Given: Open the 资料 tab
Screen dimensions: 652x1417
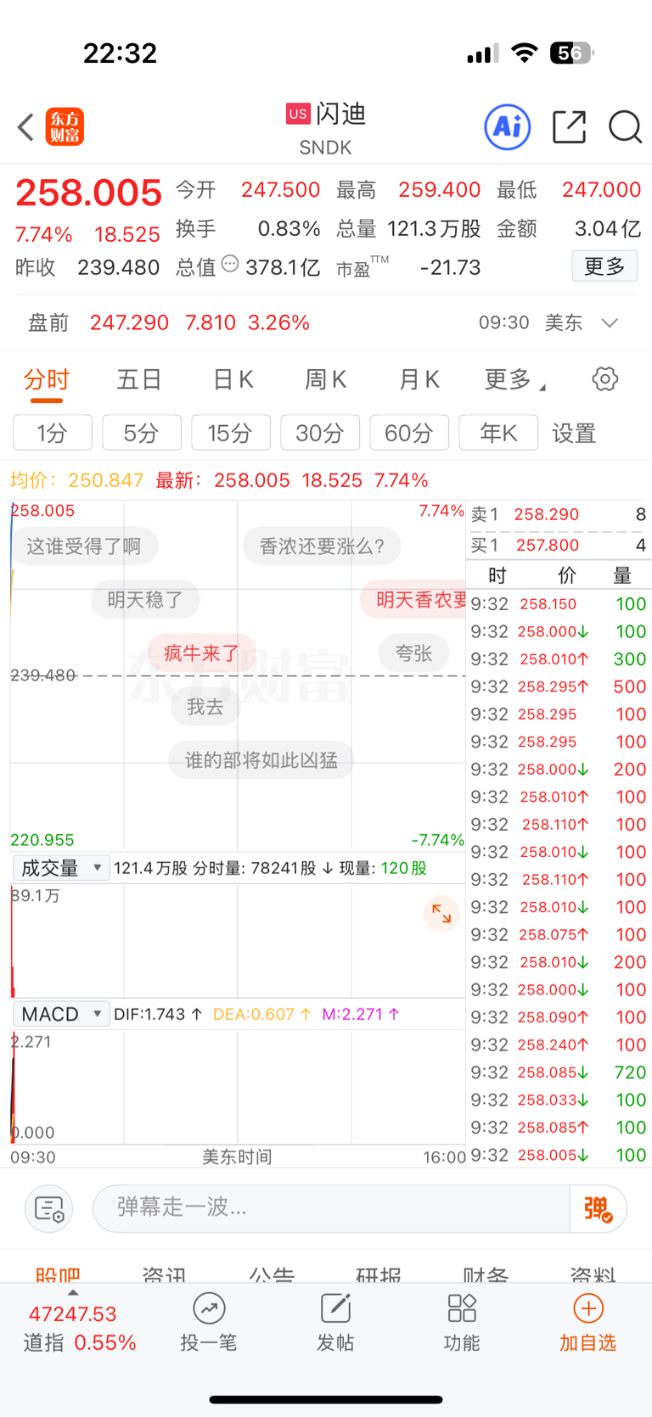Looking at the screenshot, I should tap(593, 1274).
